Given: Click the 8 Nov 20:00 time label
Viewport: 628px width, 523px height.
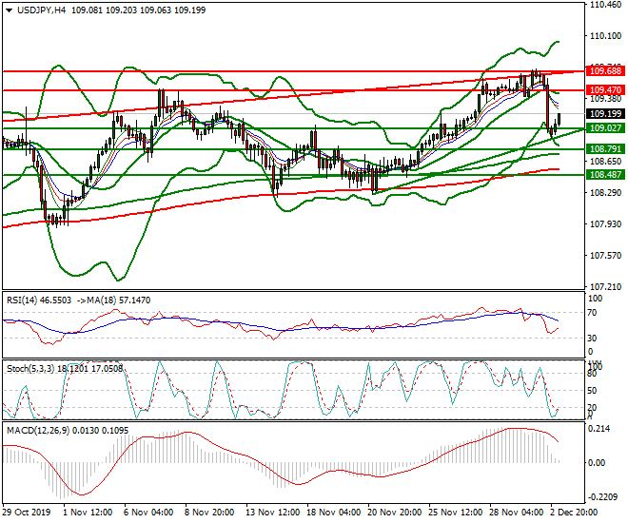Looking at the screenshot, I should 210,513.
